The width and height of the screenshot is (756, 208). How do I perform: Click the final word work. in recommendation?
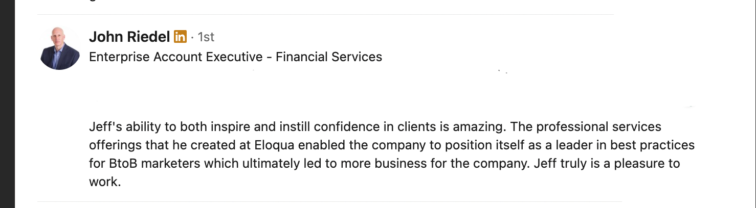[x=104, y=182]
